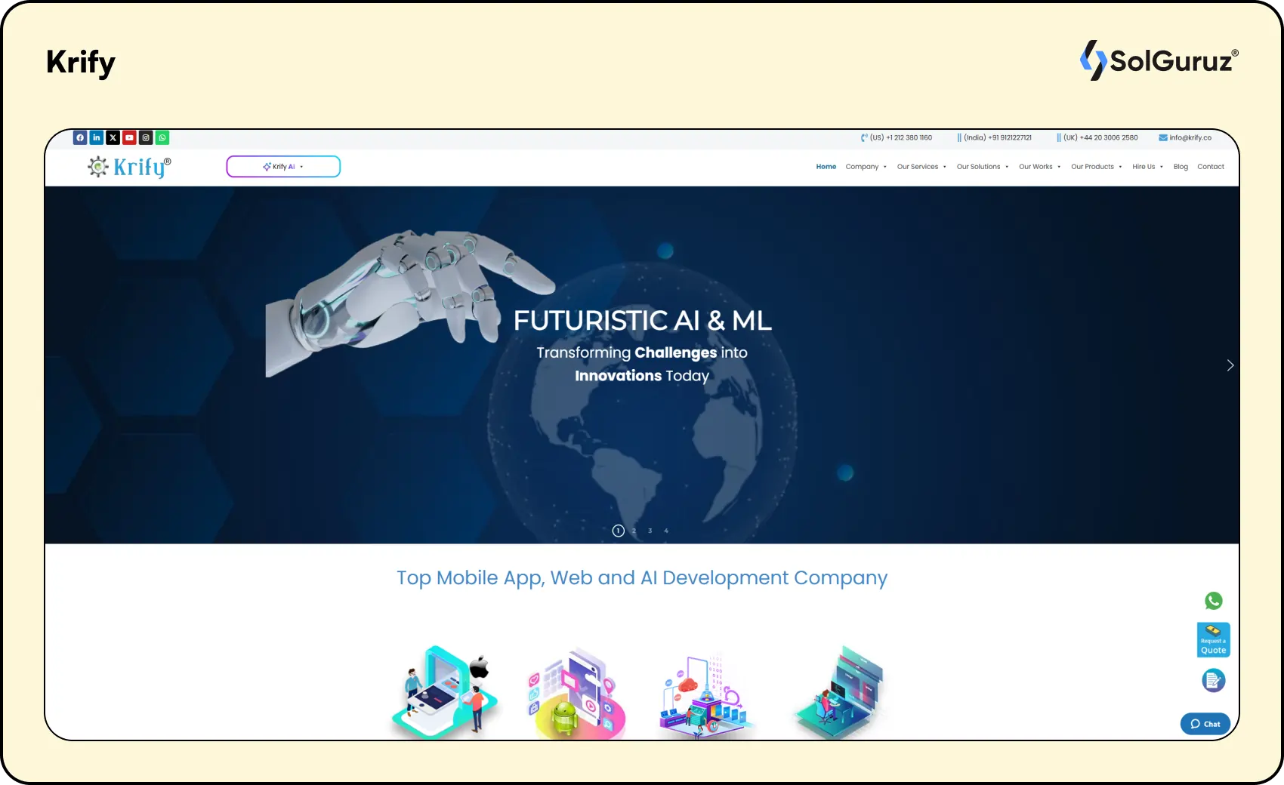Open the round blue document form icon
Viewport: 1284px width, 785px height.
1213,681
